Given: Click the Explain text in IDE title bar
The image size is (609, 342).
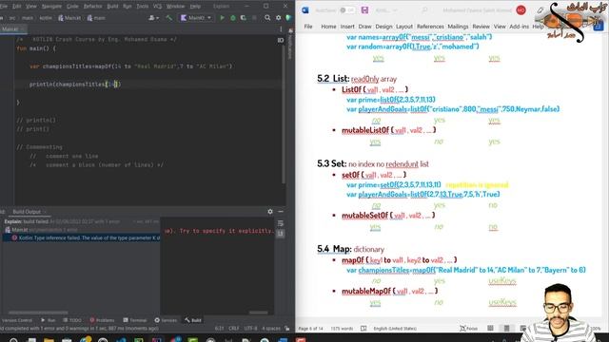Looking at the screenshot, I should (x=221, y=7).
